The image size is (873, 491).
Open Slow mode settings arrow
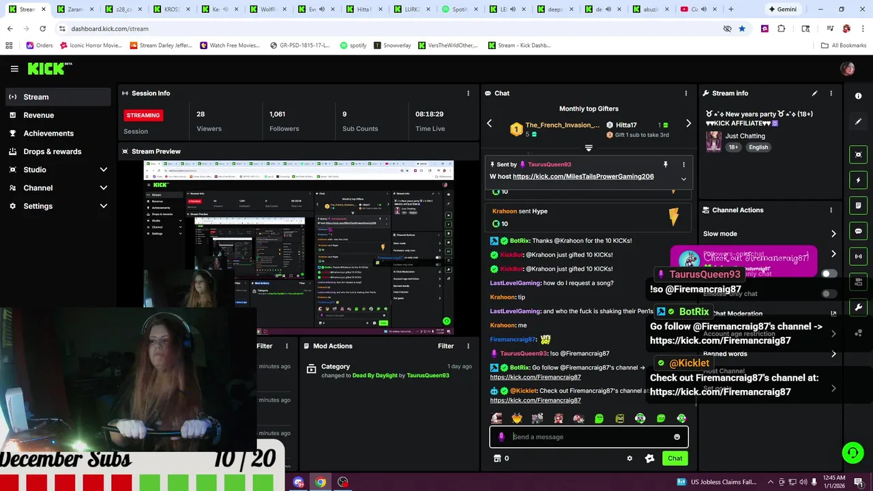pyautogui.click(x=833, y=234)
